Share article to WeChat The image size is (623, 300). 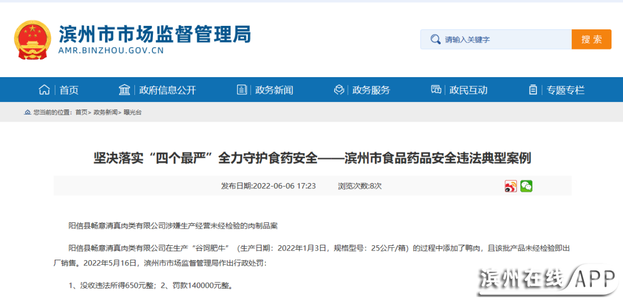coord(526,186)
